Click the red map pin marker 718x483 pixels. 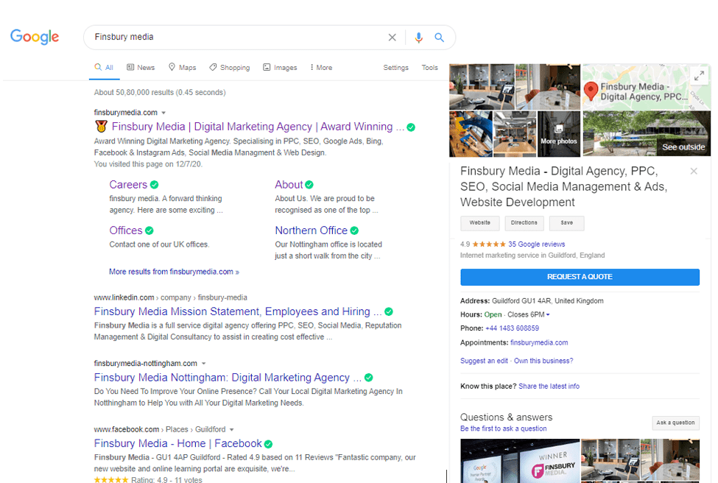tap(591, 91)
